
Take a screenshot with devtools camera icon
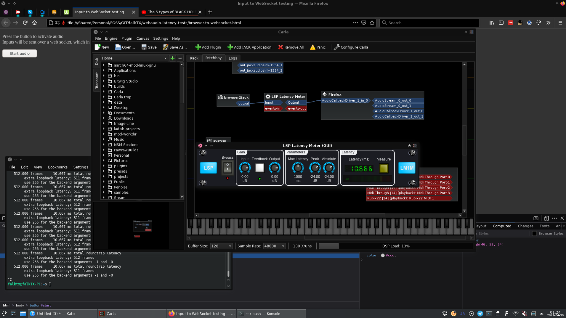536,218
